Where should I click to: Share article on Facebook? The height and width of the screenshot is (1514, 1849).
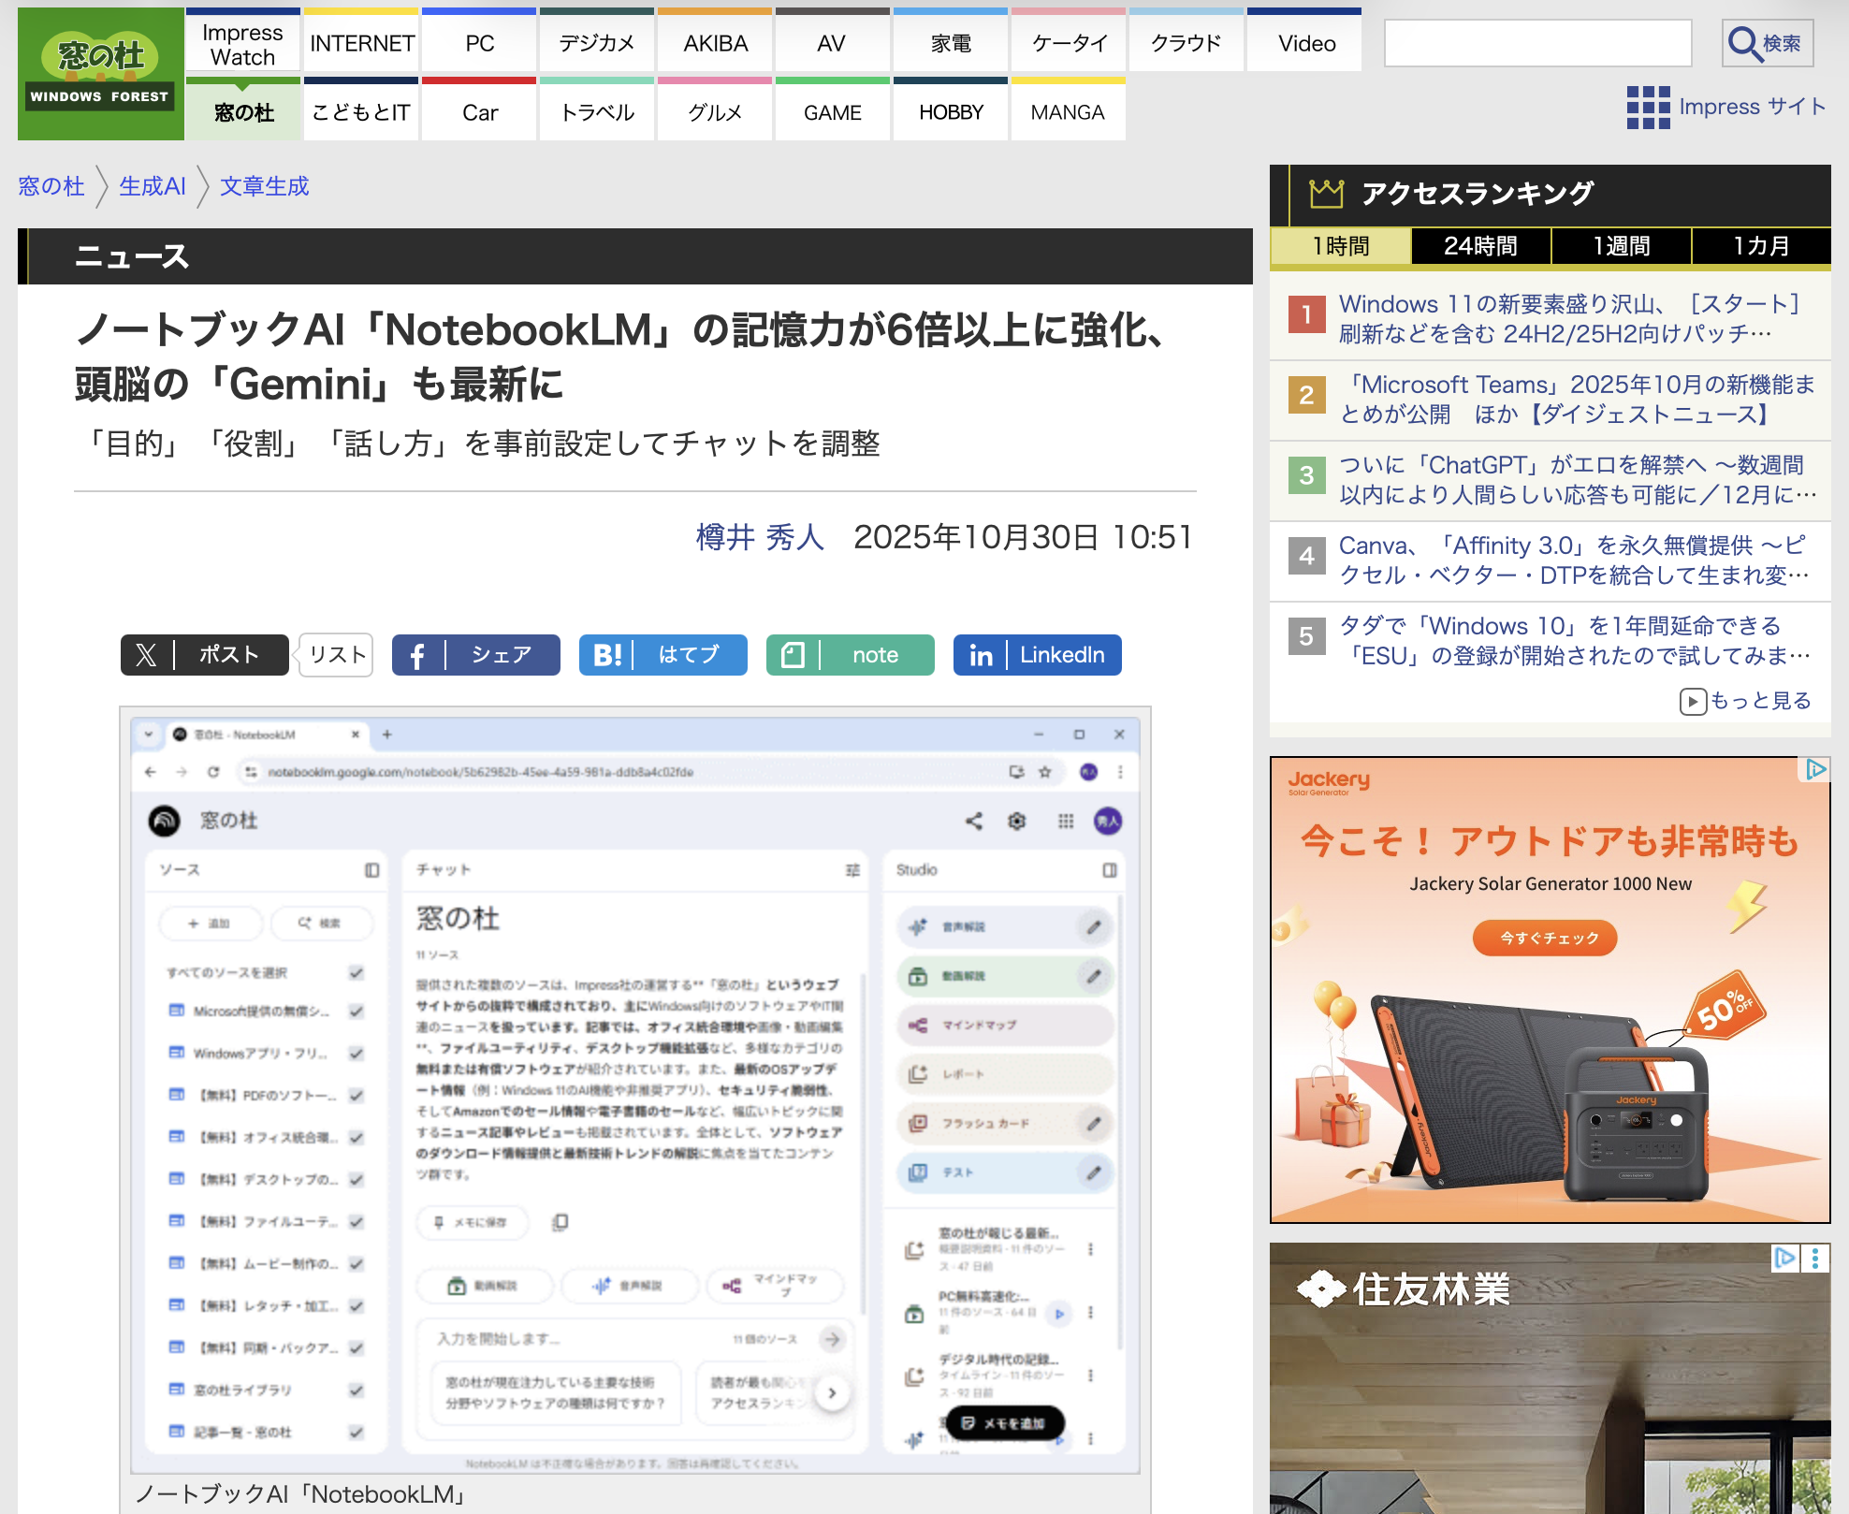click(x=475, y=655)
